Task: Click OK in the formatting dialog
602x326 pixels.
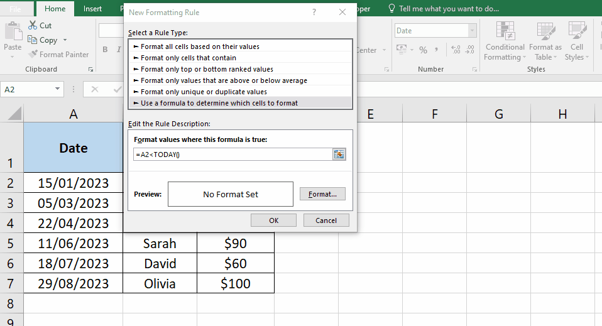Action: (x=274, y=220)
